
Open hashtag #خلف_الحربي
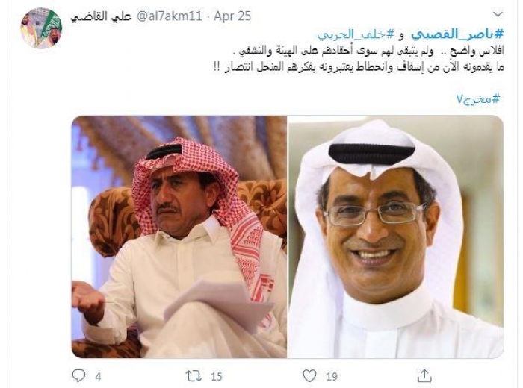click(x=356, y=34)
